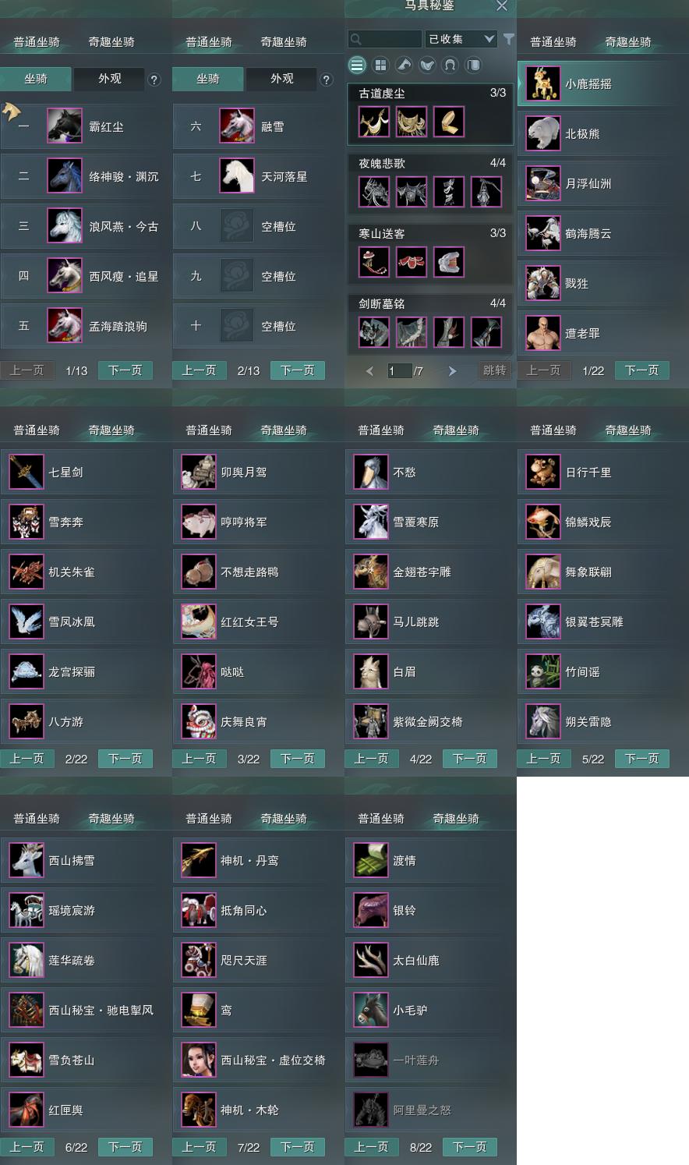Choose the 霸红尘 black horse icon
The image size is (689, 1165).
(65, 126)
